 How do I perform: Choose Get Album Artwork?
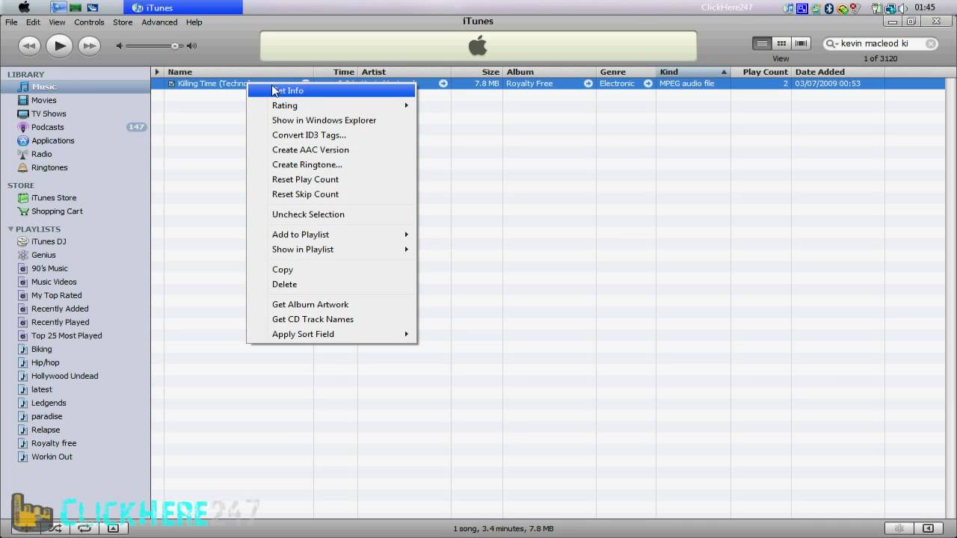coord(331,304)
